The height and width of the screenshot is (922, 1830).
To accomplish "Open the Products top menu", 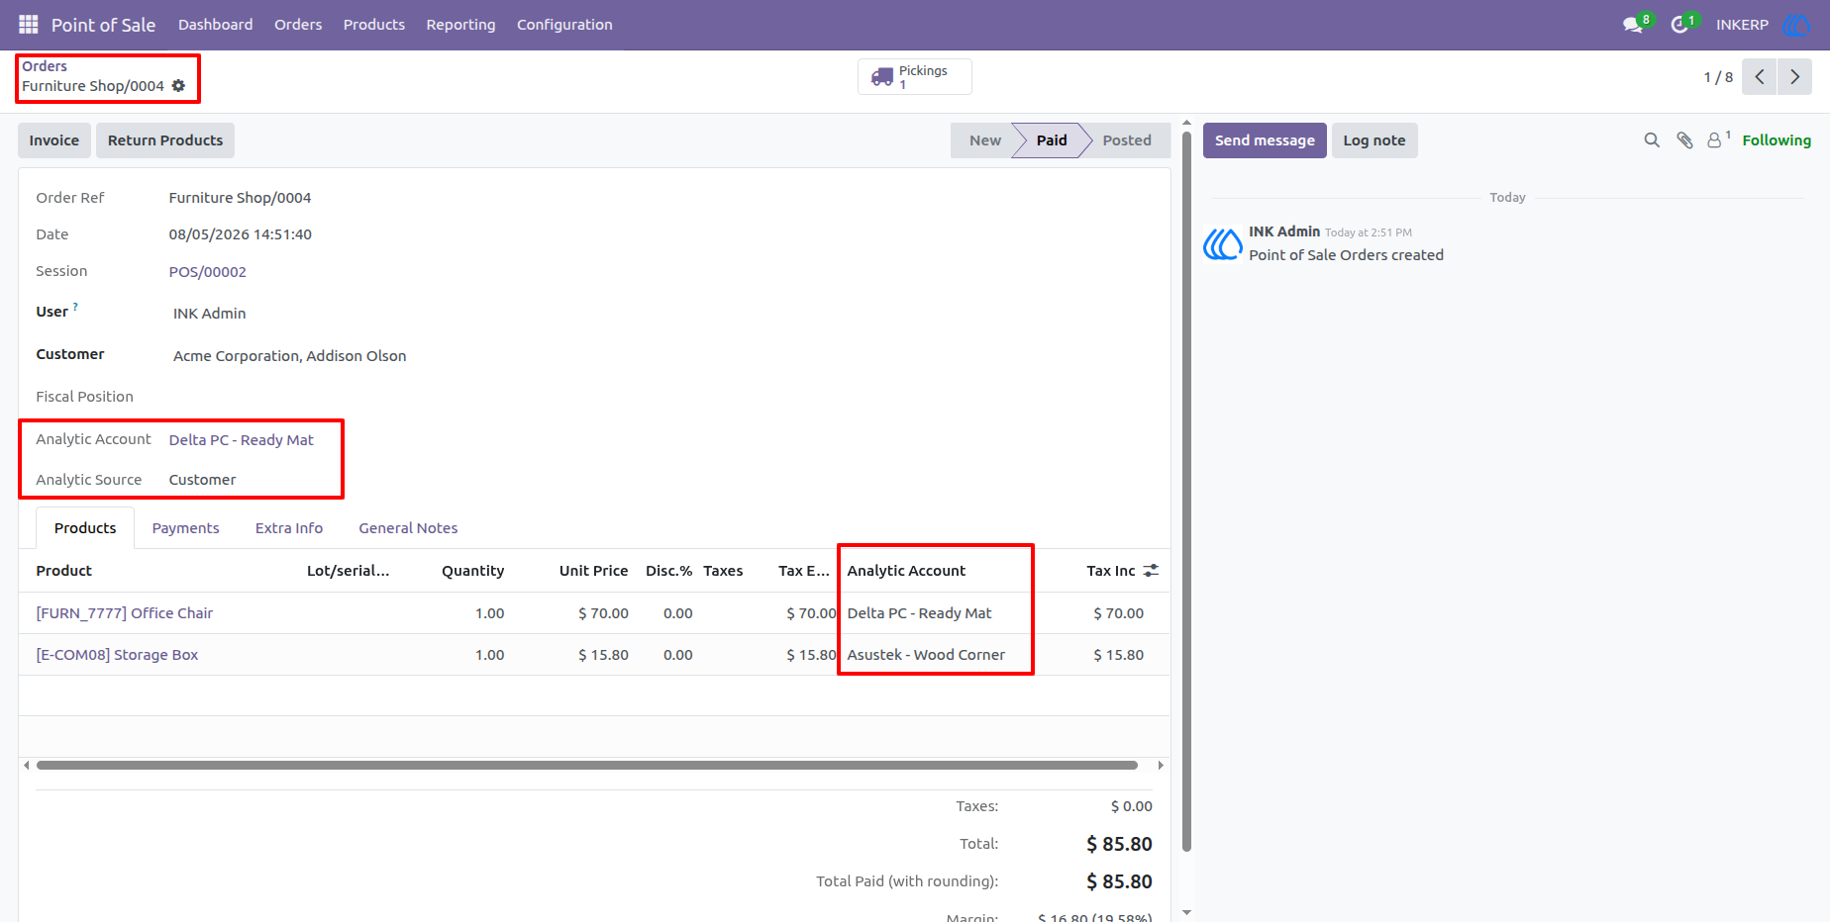I will click(374, 25).
